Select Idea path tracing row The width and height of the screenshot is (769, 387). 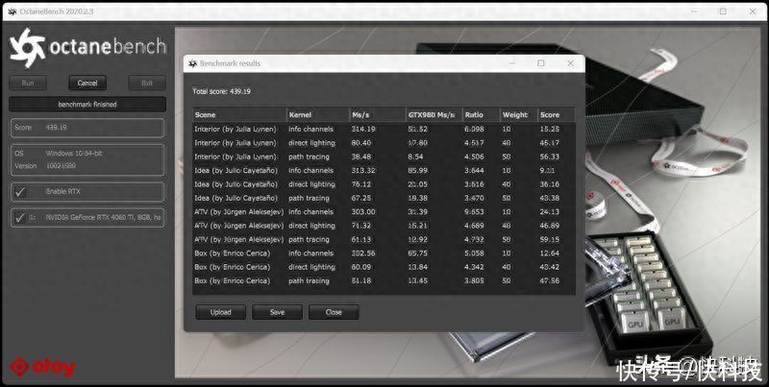pos(384,199)
